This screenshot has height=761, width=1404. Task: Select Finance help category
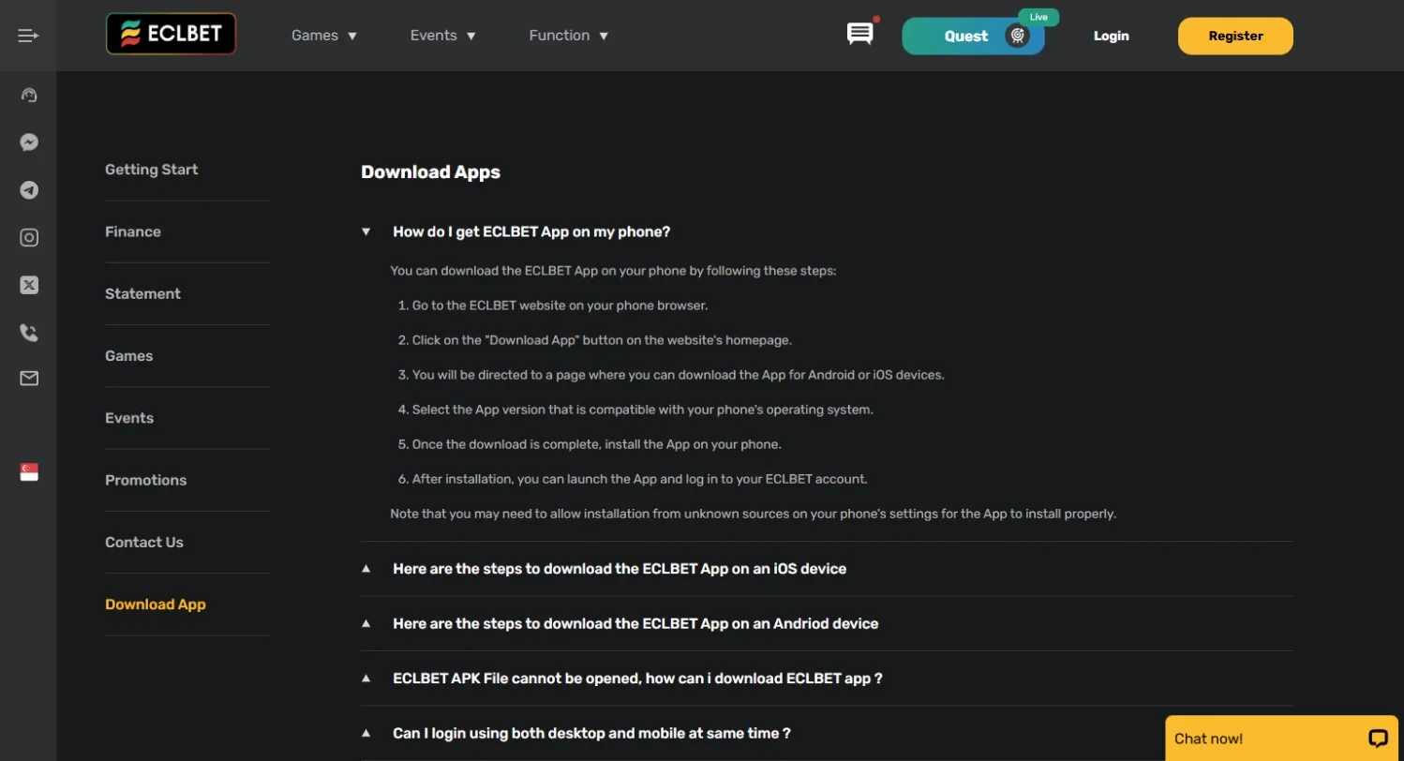click(133, 231)
